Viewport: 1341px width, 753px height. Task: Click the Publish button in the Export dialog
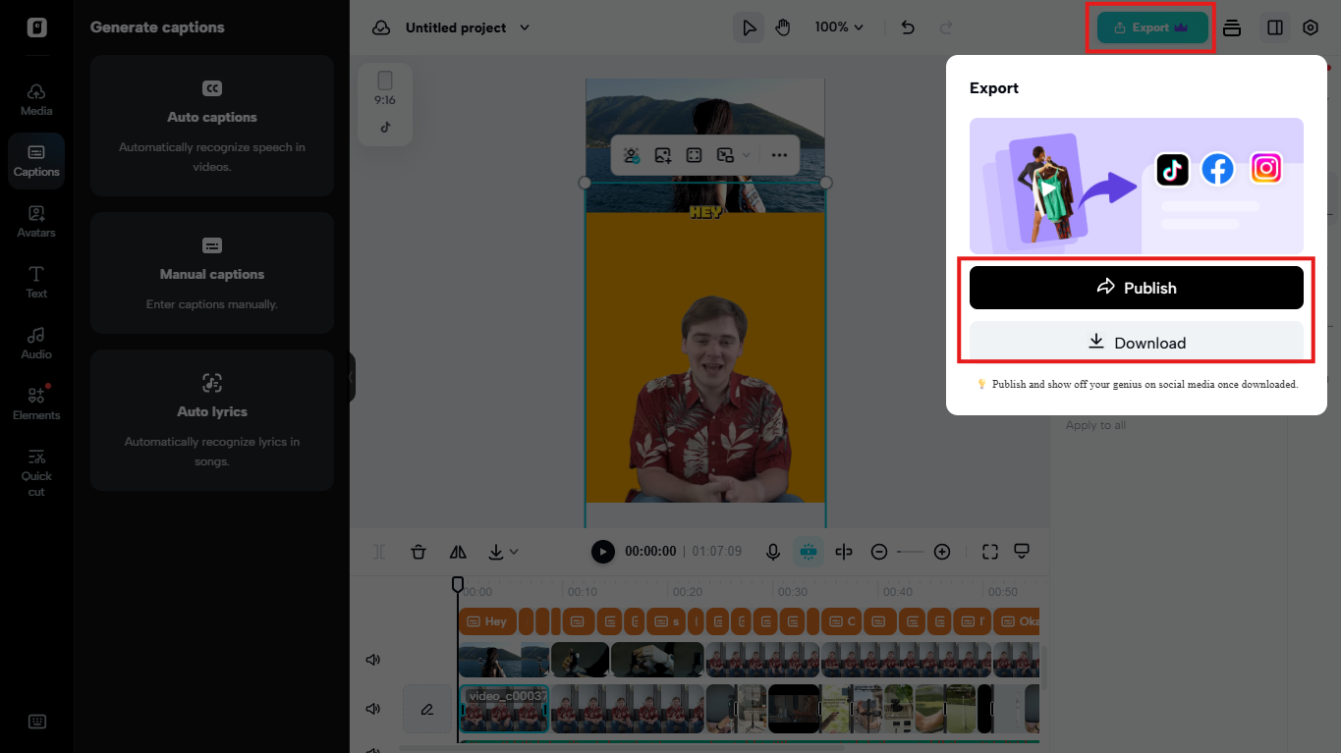(1136, 287)
